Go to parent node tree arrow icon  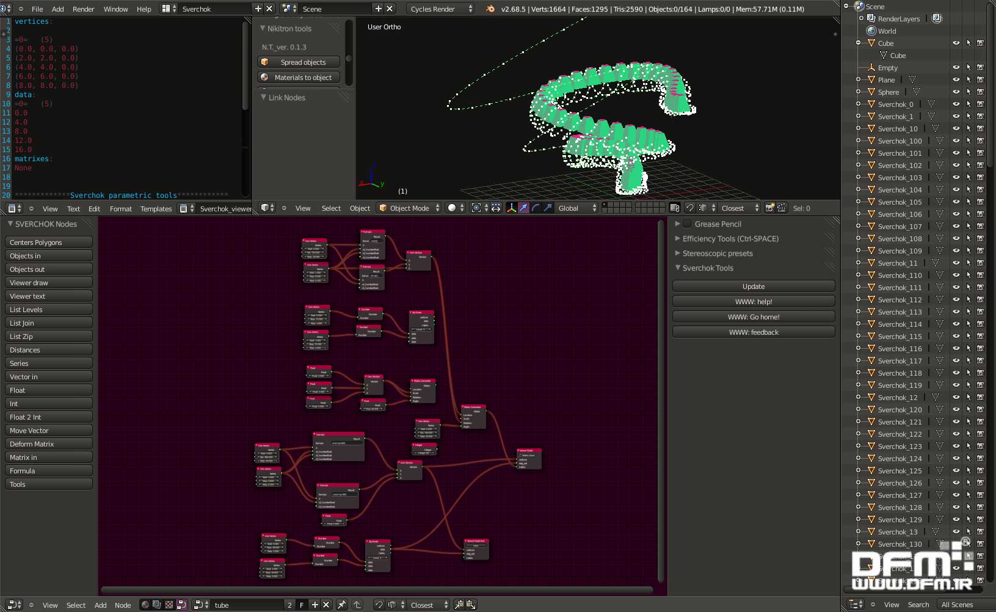tap(357, 605)
